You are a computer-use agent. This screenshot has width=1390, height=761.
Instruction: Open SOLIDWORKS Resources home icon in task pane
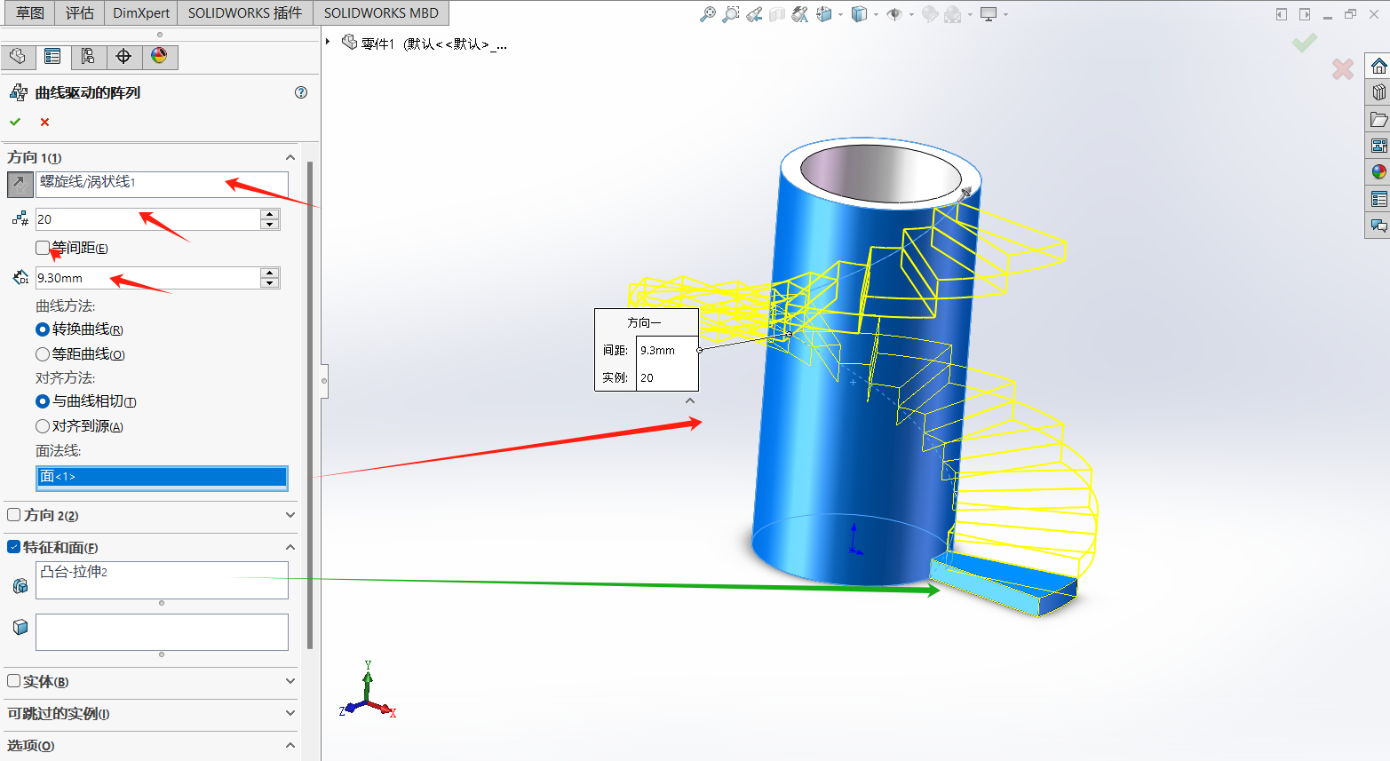pyautogui.click(x=1378, y=67)
